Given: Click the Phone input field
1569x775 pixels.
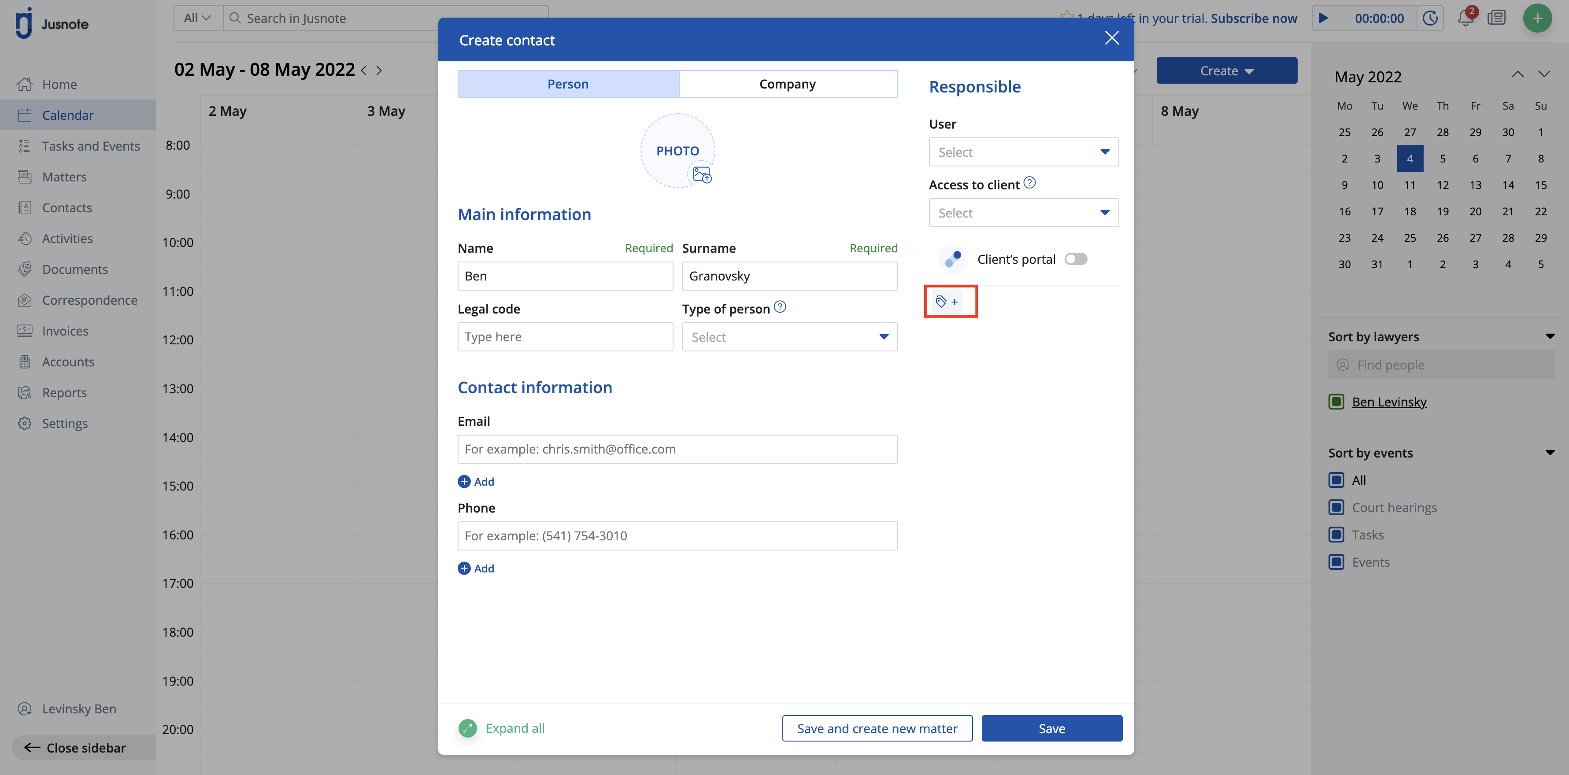Looking at the screenshot, I should coord(677,536).
